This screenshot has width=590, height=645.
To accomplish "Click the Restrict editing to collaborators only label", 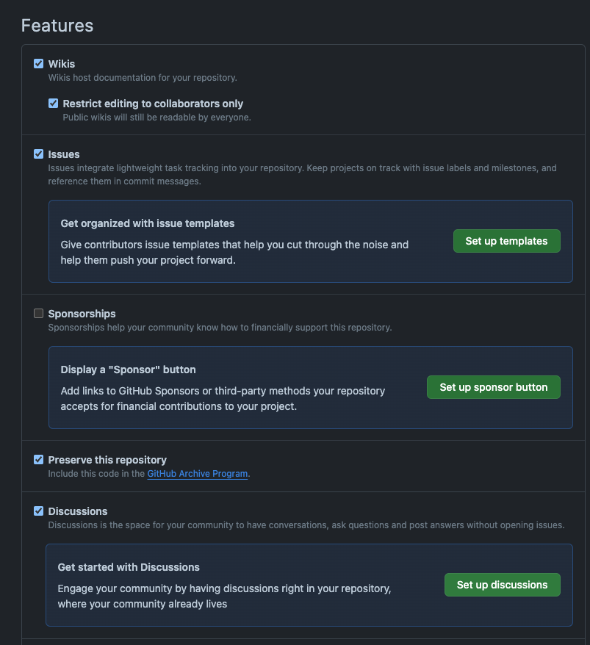I will point(153,104).
